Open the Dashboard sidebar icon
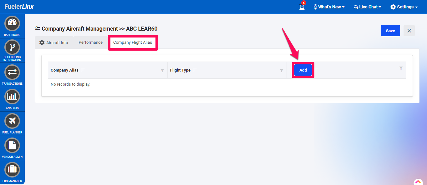The image size is (427, 185). pyautogui.click(x=12, y=23)
